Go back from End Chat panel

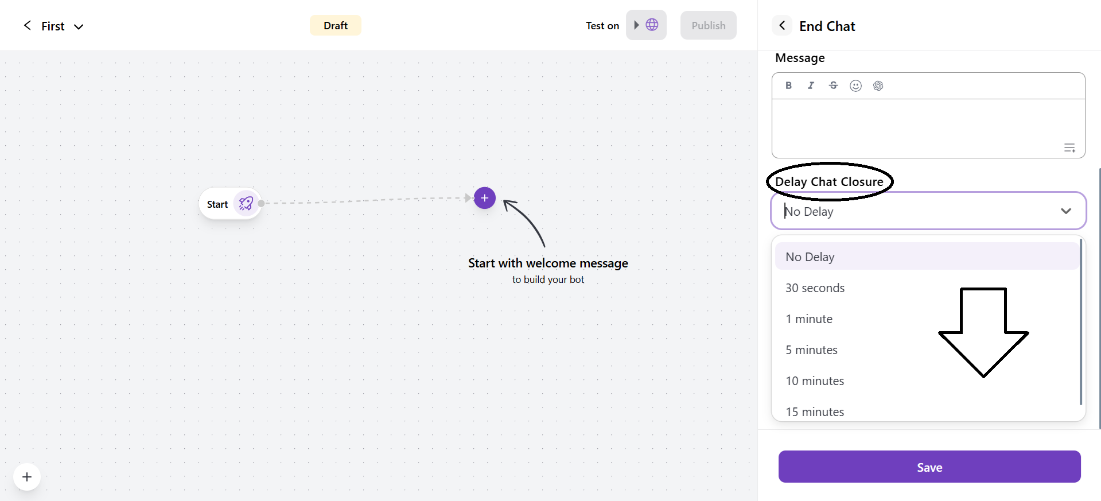(782, 26)
